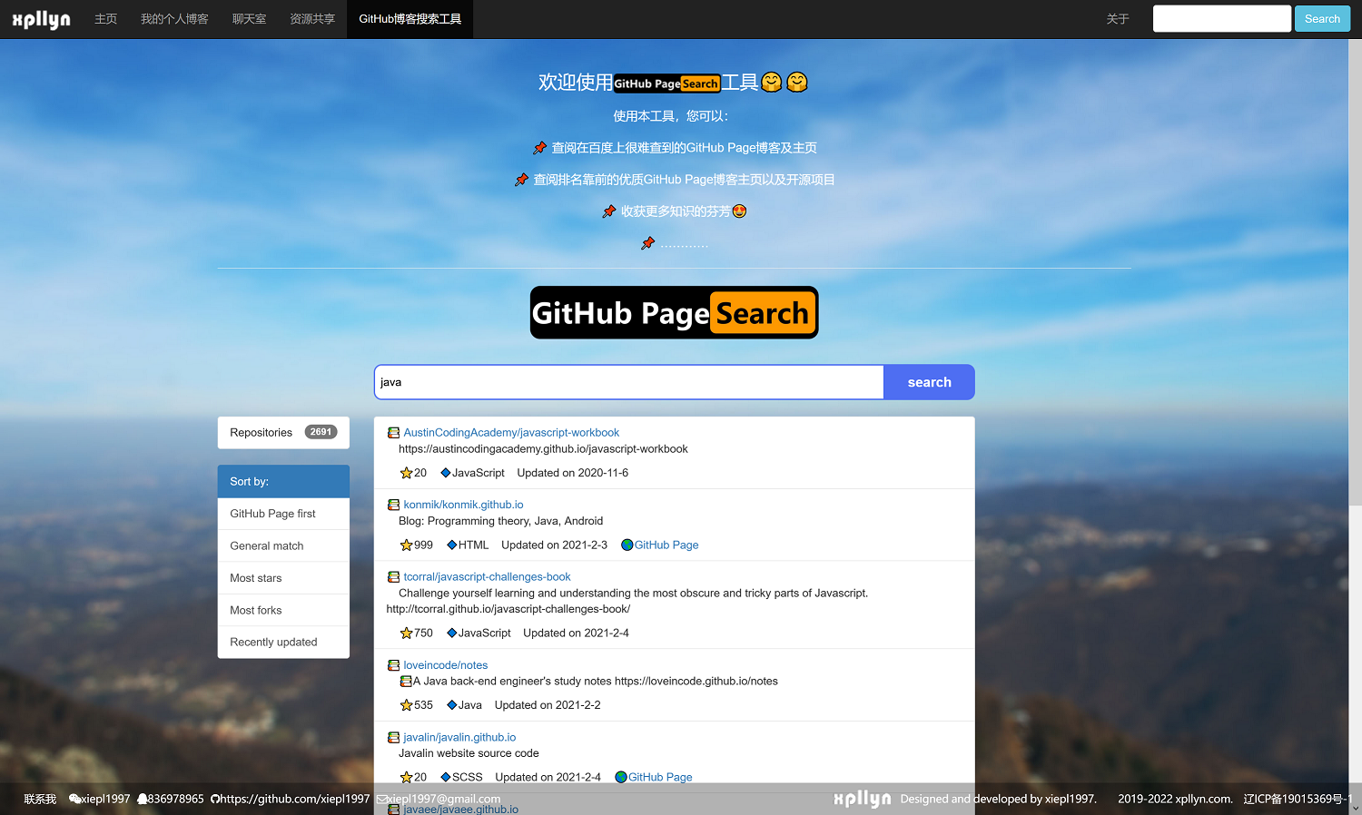Open loveincode/notes repository link
The image size is (1362, 815).
[445, 665]
